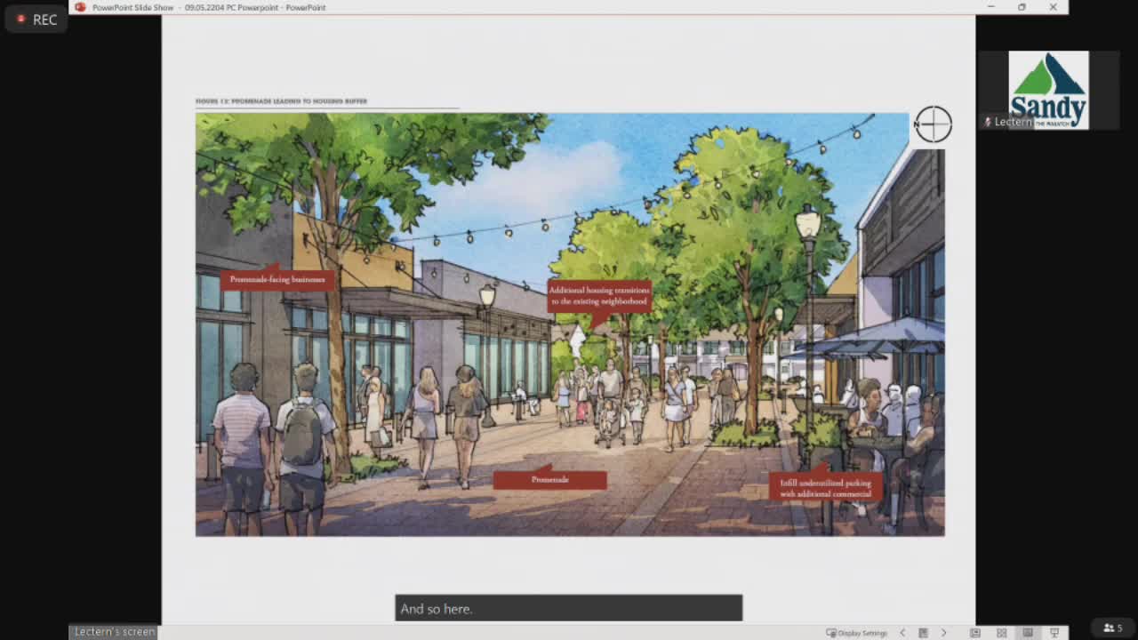Click the red 'Promenade' callout on the slide

[550, 478]
